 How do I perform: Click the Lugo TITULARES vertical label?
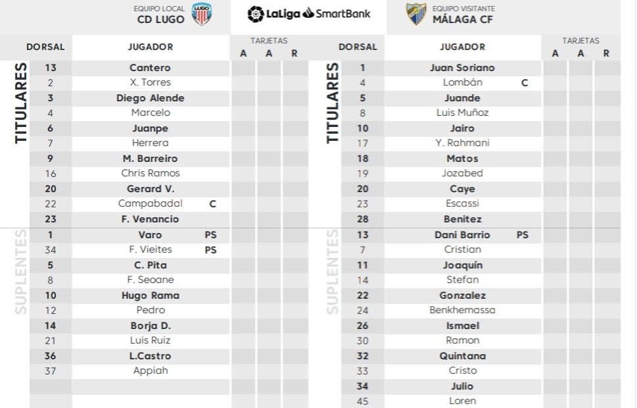20,103
